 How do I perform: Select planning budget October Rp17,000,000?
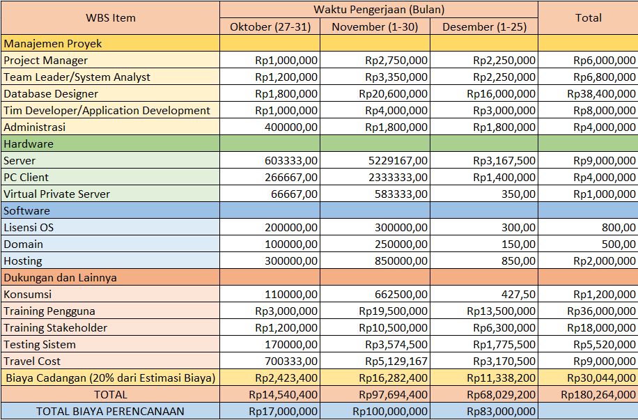tap(270, 410)
